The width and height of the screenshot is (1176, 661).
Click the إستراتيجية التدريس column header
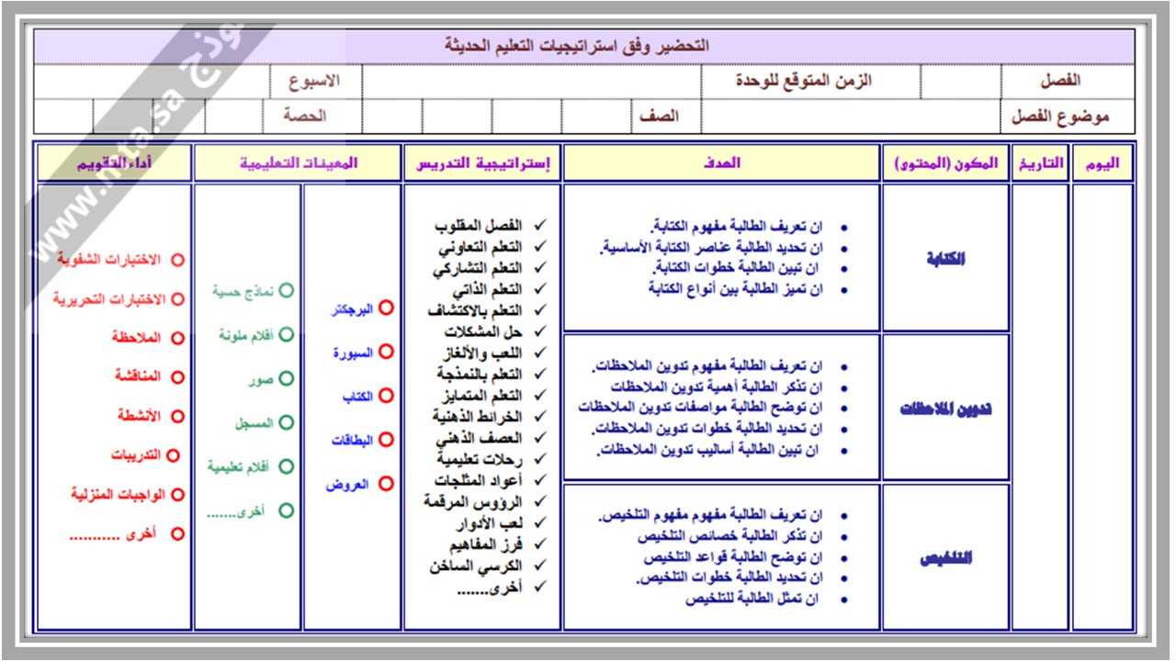pos(482,163)
